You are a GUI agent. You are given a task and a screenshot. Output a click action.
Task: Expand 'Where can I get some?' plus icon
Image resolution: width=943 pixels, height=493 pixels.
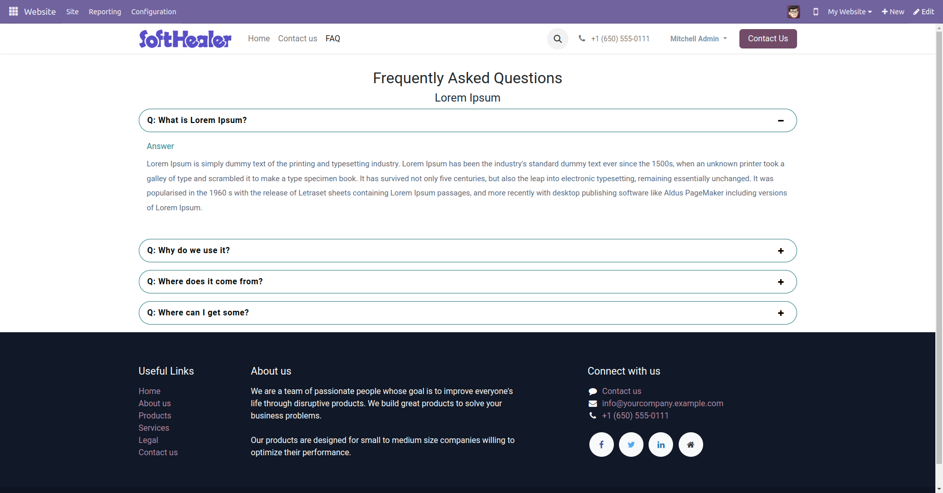(x=781, y=313)
